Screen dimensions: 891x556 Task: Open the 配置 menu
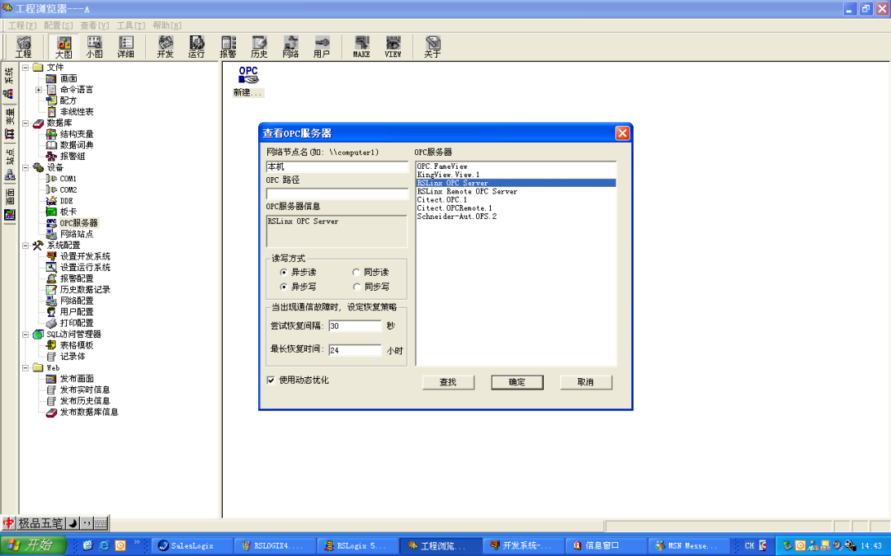(59, 26)
